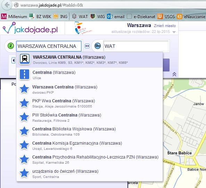206x188 pixels.
Task: Select WARSZAWA CENTRALNA Dworzec suggestion
Action: coord(90,60)
